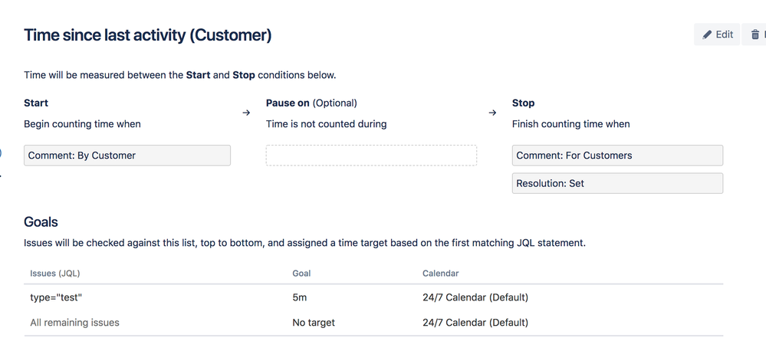
Task: Click the pencil Edit button
Action: pyautogui.click(x=718, y=34)
